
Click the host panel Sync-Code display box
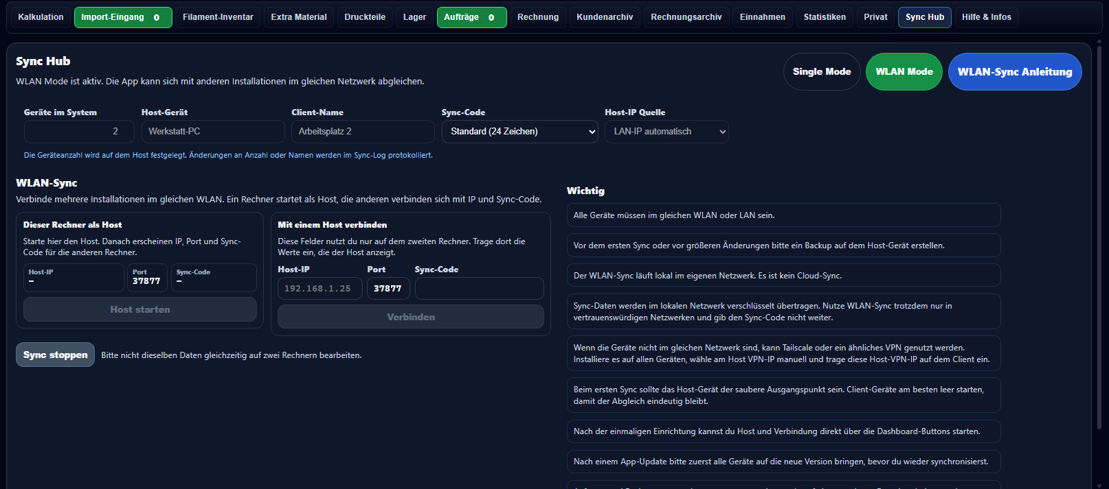[x=214, y=278]
